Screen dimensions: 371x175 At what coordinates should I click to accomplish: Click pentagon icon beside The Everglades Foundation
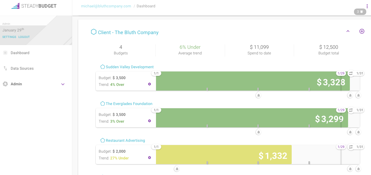click(103, 104)
